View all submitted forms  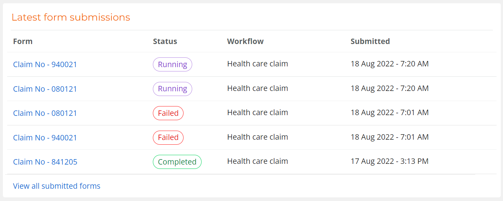tap(57, 186)
